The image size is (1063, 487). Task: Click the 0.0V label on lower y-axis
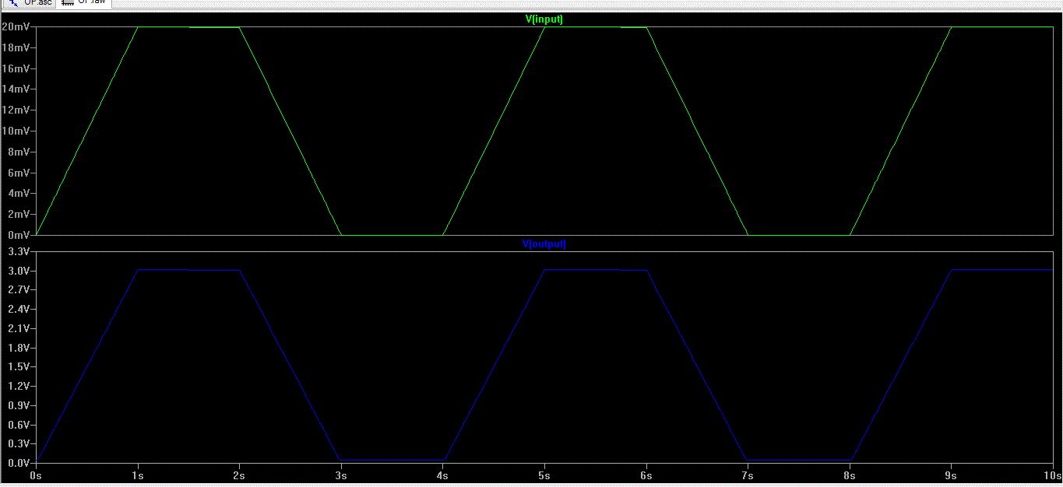(18, 462)
